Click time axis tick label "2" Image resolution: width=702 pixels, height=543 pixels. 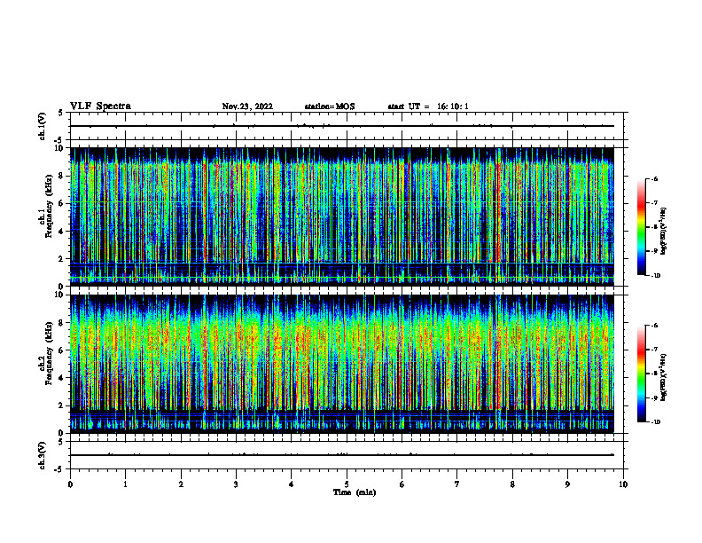tap(181, 484)
